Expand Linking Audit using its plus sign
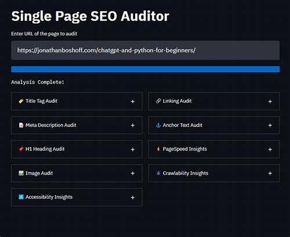Image resolution: width=290 pixels, height=237 pixels. (270, 102)
